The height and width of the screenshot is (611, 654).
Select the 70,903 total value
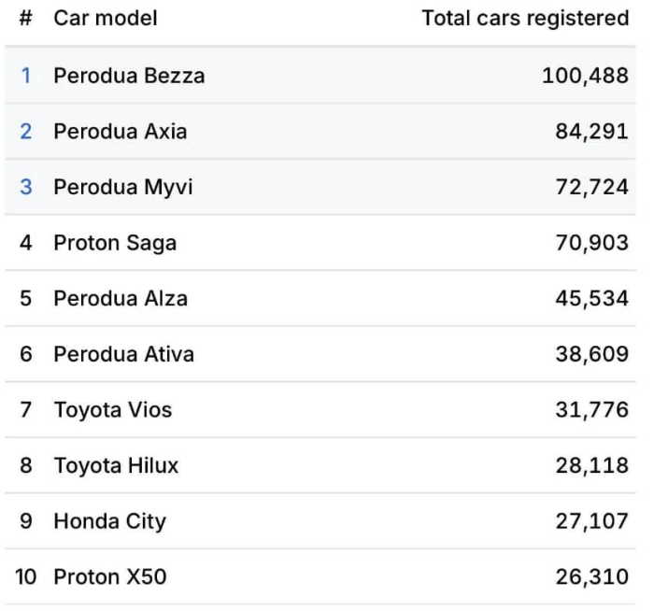point(591,243)
